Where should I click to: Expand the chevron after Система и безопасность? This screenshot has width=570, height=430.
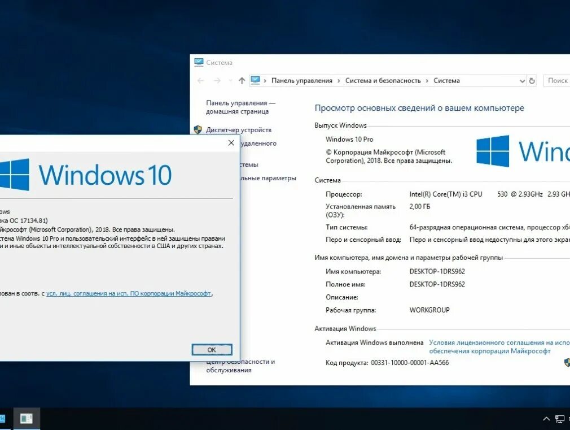click(427, 81)
